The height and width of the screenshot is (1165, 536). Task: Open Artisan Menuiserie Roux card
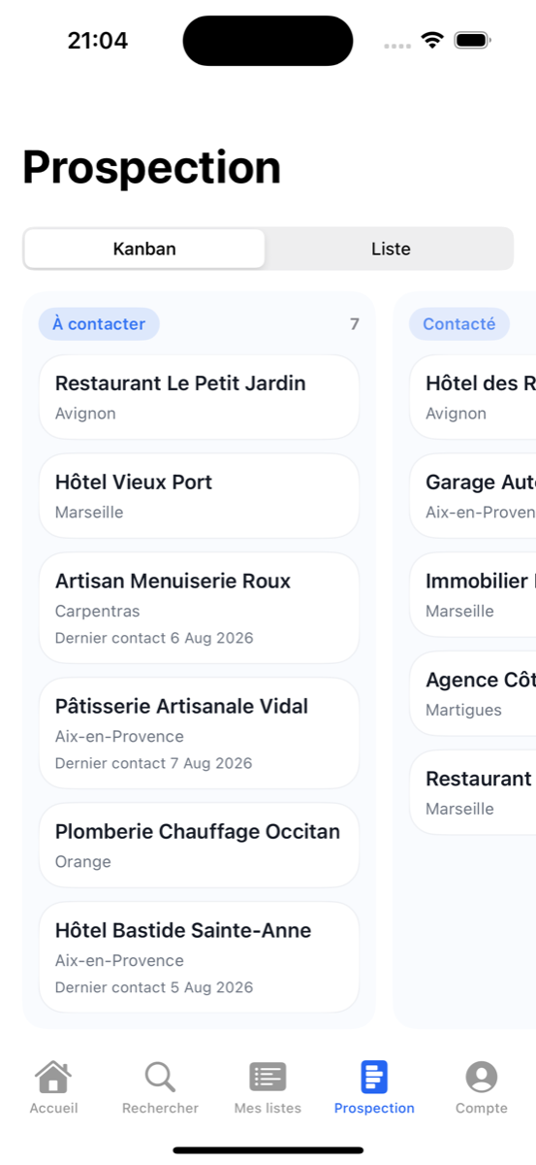pyautogui.click(x=199, y=609)
